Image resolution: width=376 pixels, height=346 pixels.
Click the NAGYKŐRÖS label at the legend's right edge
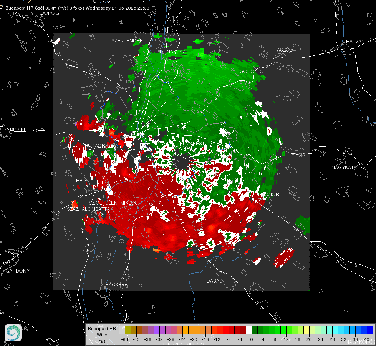click(x=361, y=342)
